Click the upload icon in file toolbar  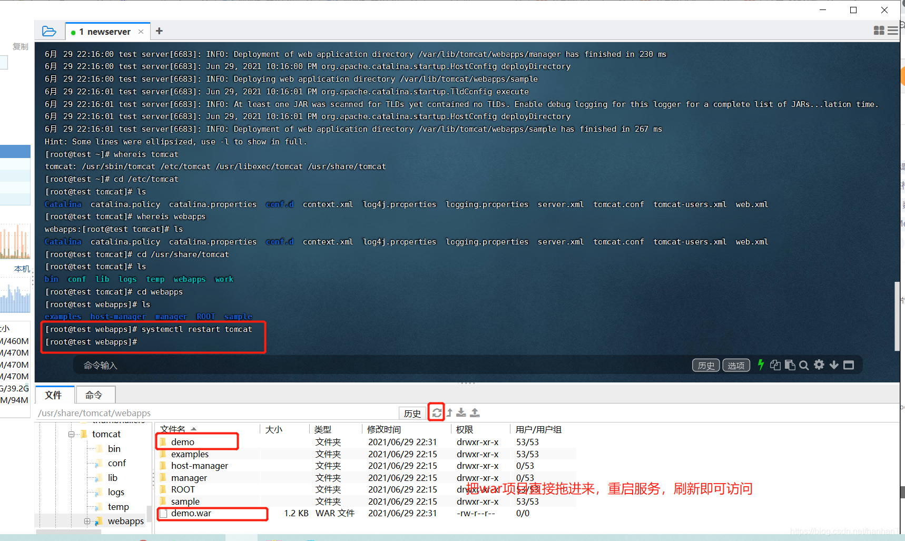point(475,412)
